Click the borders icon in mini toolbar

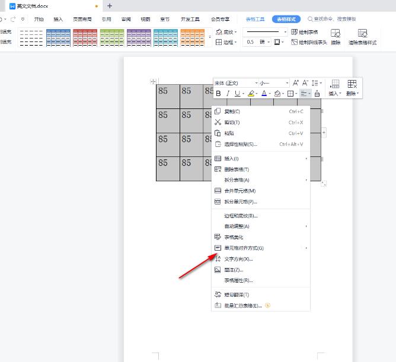click(290, 94)
